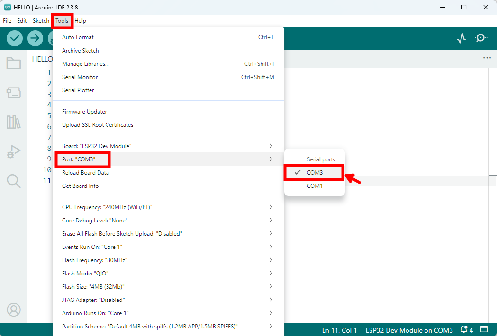The image size is (497, 336).
Task: Open the Library Manager books icon
Action: pyautogui.click(x=14, y=122)
